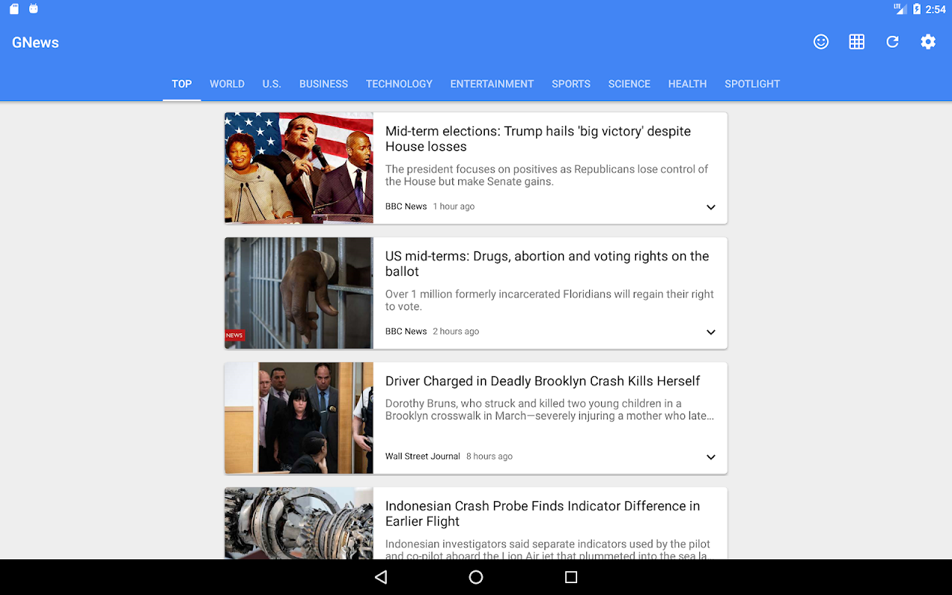Switch to the WORLD tab

(x=227, y=84)
